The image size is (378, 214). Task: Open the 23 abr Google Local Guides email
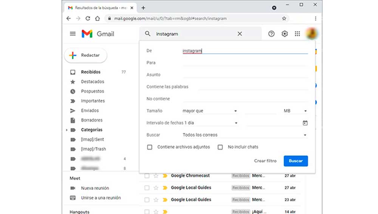[191, 200]
